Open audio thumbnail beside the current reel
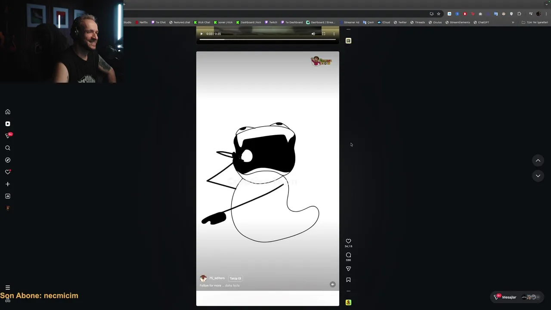This screenshot has width=551, height=310. point(348,303)
